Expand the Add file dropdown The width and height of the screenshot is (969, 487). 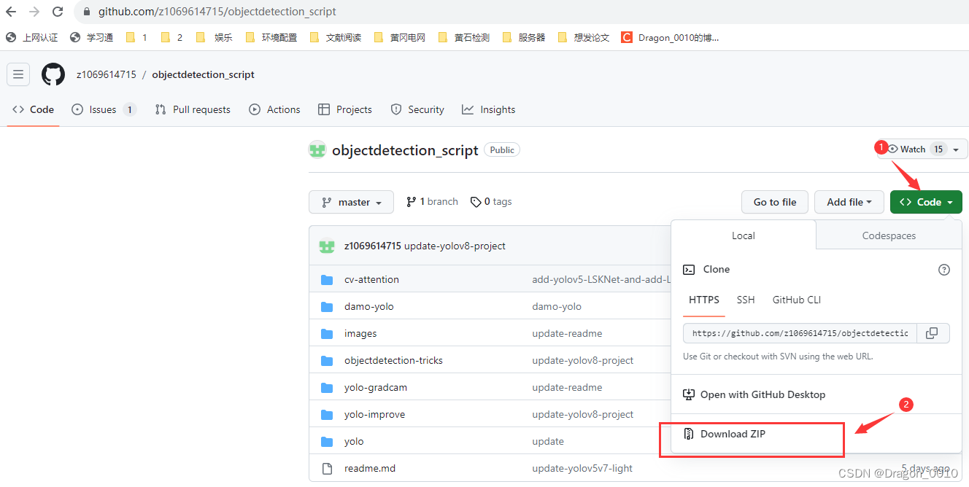(x=849, y=202)
